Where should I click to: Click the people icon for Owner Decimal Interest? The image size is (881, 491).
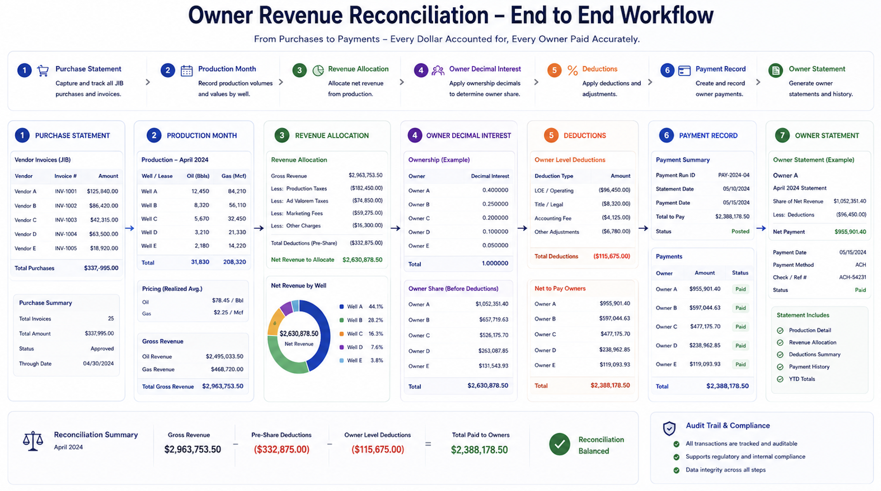[x=438, y=71]
